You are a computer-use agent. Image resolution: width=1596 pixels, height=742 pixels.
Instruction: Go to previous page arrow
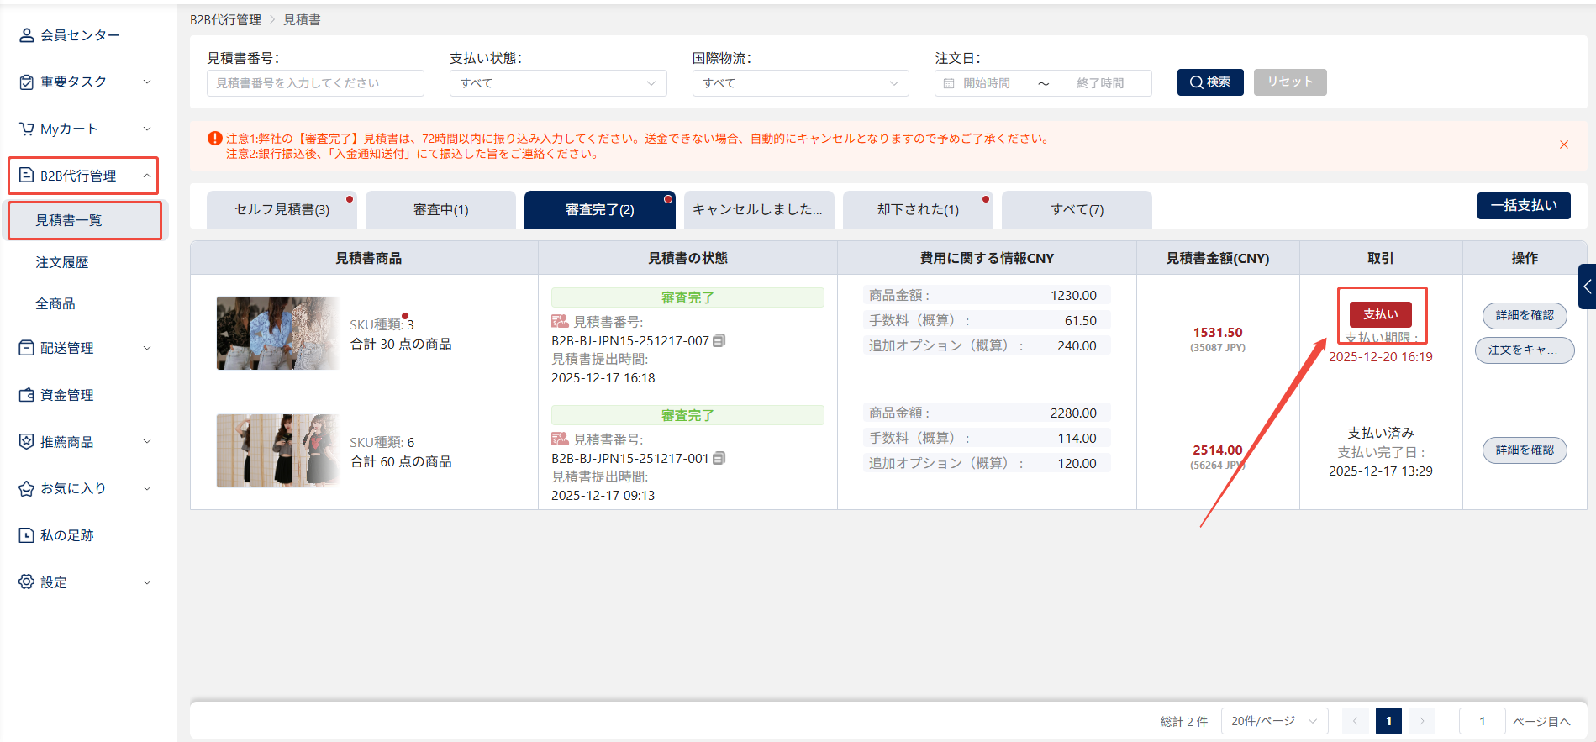point(1355,721)
